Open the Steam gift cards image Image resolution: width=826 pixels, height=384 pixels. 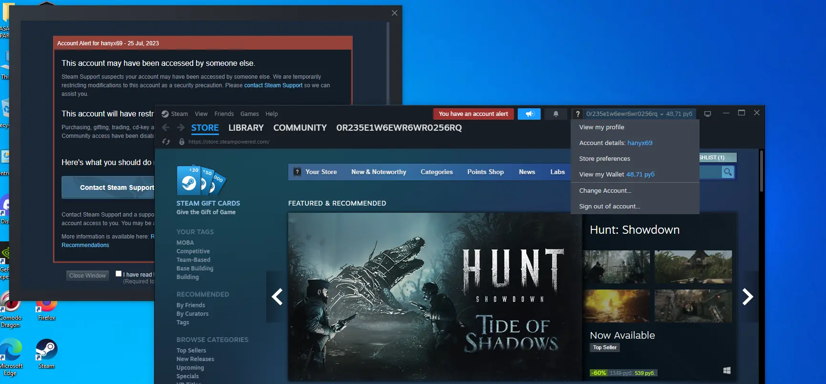pyautogui.click(x=201, y=181)
